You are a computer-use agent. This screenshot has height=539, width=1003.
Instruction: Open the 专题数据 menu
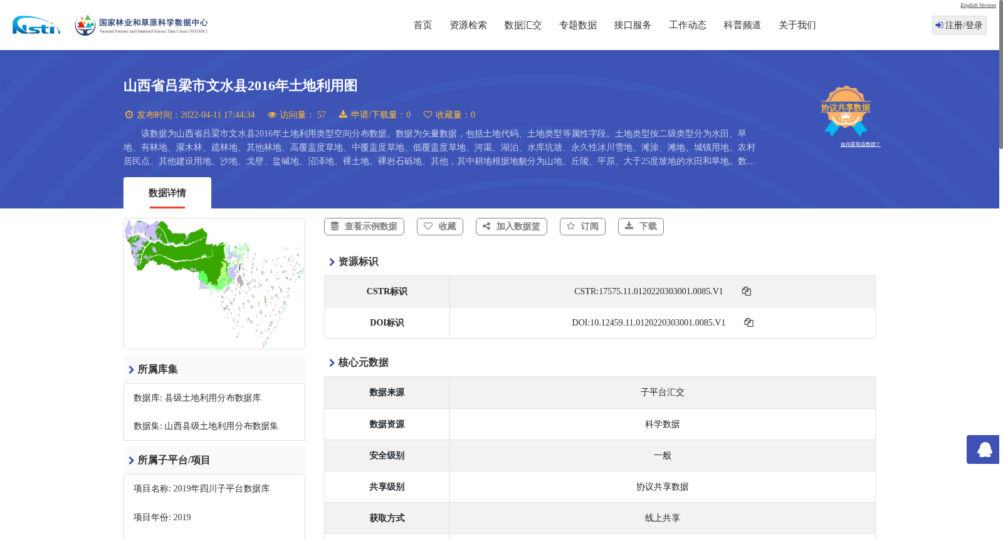click(x=578, y=25)
